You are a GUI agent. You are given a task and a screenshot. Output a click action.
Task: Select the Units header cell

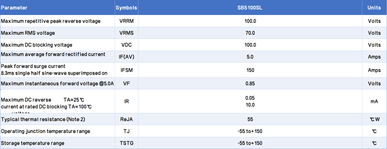click(x=374, y=8)
